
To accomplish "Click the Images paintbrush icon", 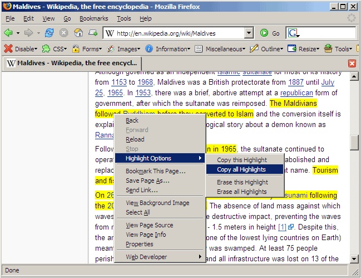I will coord(111,48).
